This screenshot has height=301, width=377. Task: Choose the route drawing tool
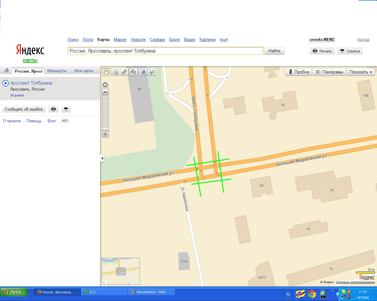[x=133, y=72]
